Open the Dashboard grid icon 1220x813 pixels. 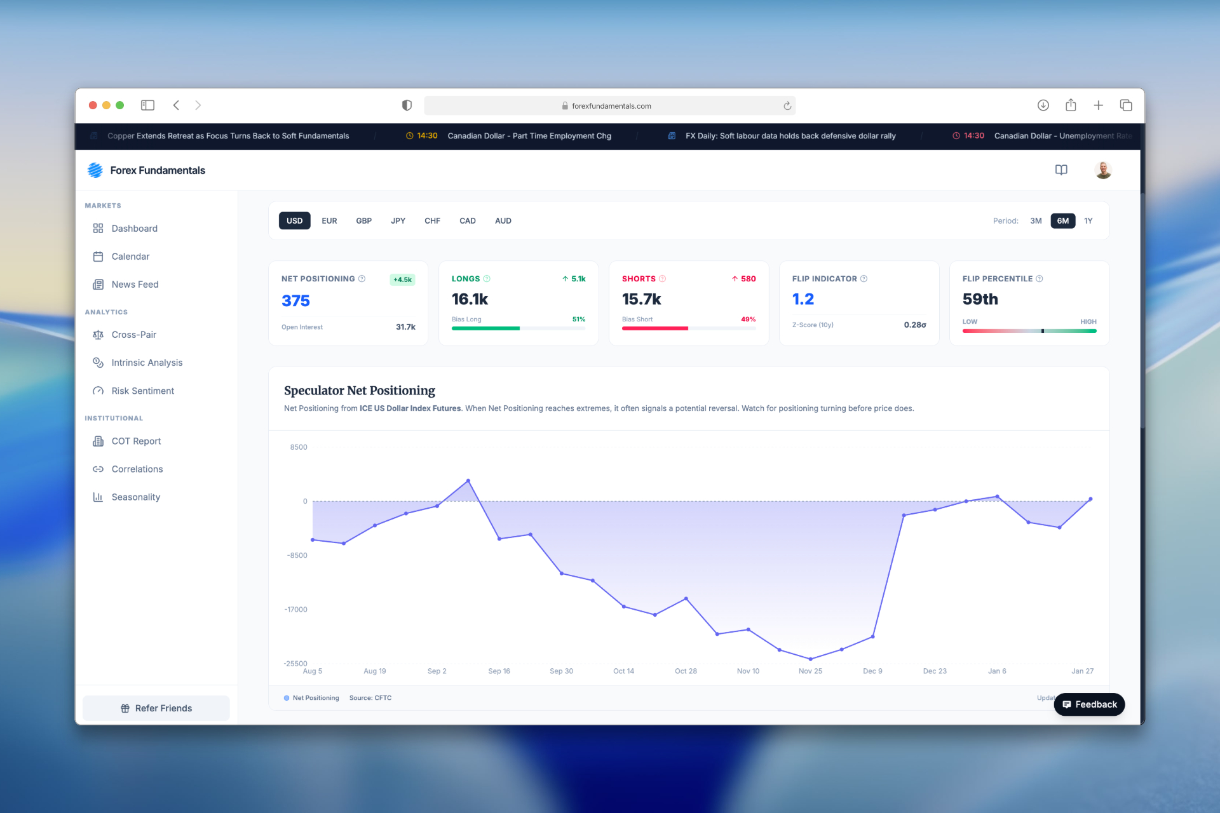click(x=98, y=228)
